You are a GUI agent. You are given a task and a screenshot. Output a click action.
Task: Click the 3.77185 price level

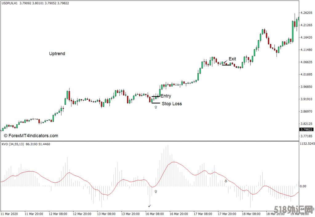[x=306, y=136]
